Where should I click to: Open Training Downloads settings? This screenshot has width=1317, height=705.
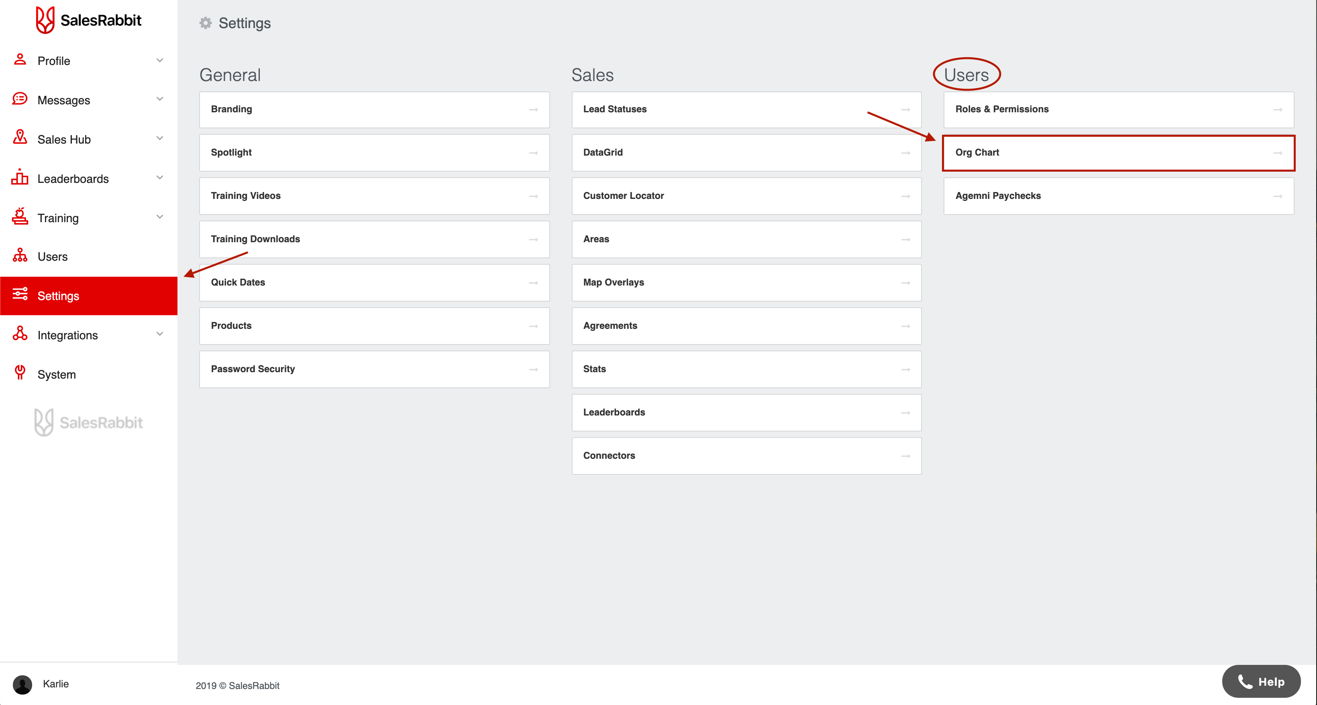(x=374, y=239)
